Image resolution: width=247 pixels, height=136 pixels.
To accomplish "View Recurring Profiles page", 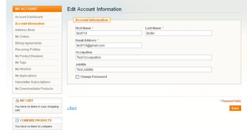I will 28,50.
